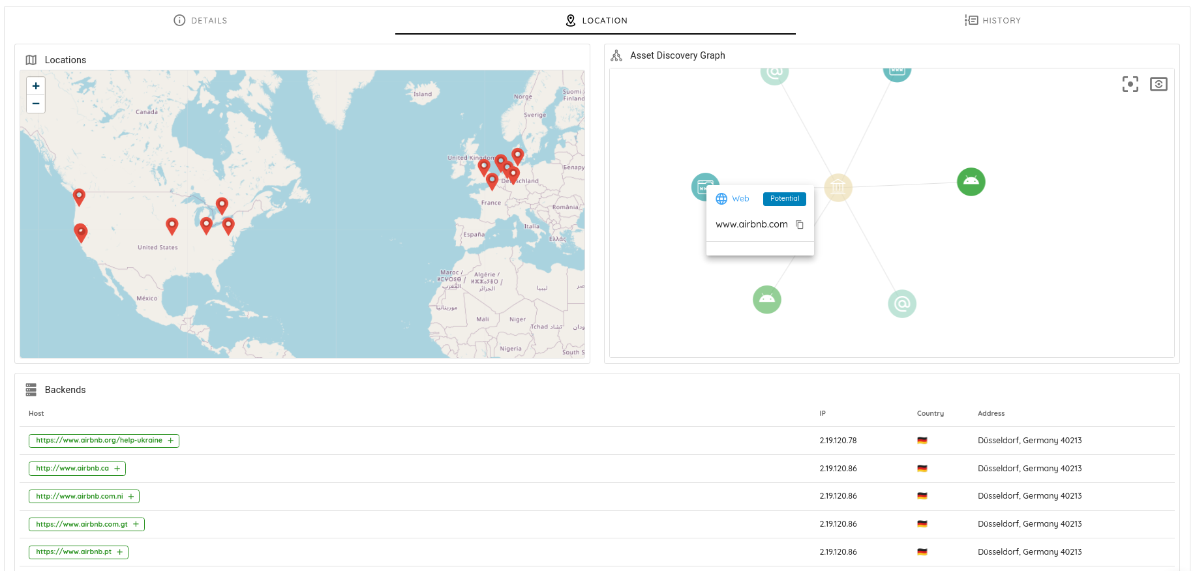Select the central bank building node
Image resolution: width=1195 pixels, height=571 pixels.
pyautogui.click(x=838, y=188)
